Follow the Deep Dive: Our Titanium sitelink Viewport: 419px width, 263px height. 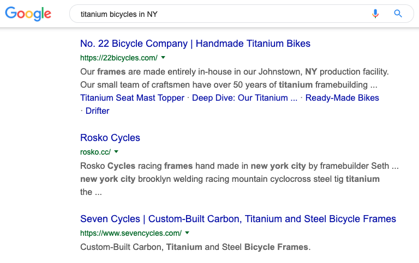(244, 97)
